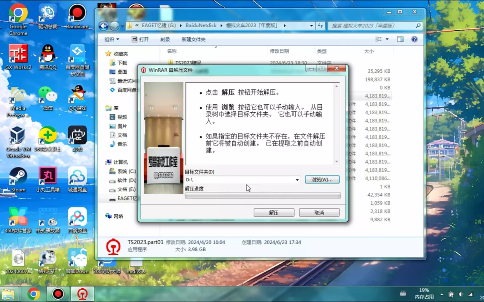This screenshot has height=302, width=484.
Task: Open 驱动总裁 desktop icon
Action: pyautogui.click(x=48, y=17)
